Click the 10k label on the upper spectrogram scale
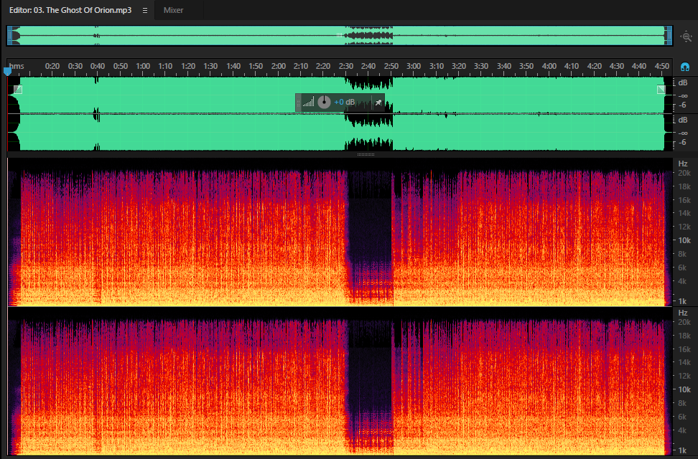698x459 pixels. [684, 240]
